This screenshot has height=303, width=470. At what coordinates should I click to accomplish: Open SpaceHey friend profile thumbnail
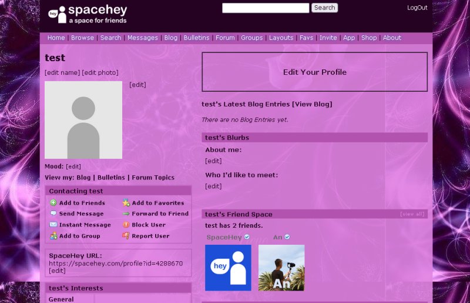coord(228,268)
